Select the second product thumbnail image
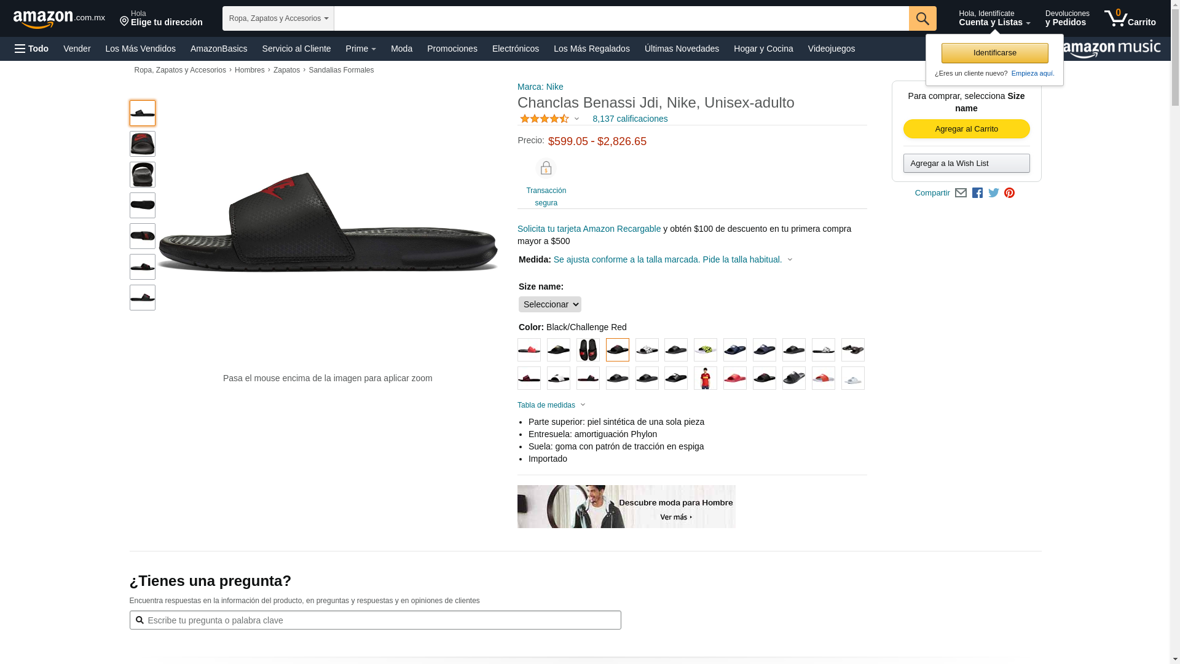Screen dimensions: 1180x664 tap(143, 144)
